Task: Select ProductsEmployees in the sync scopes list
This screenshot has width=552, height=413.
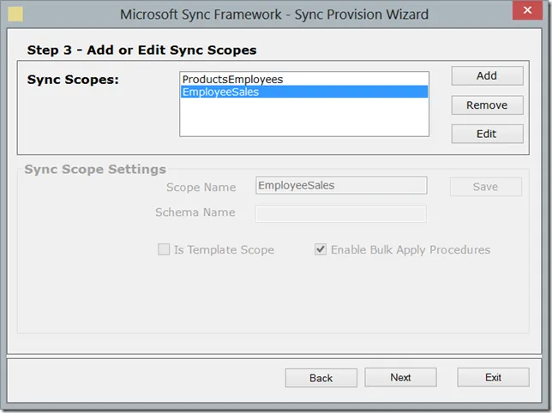Action: point(232,80)
